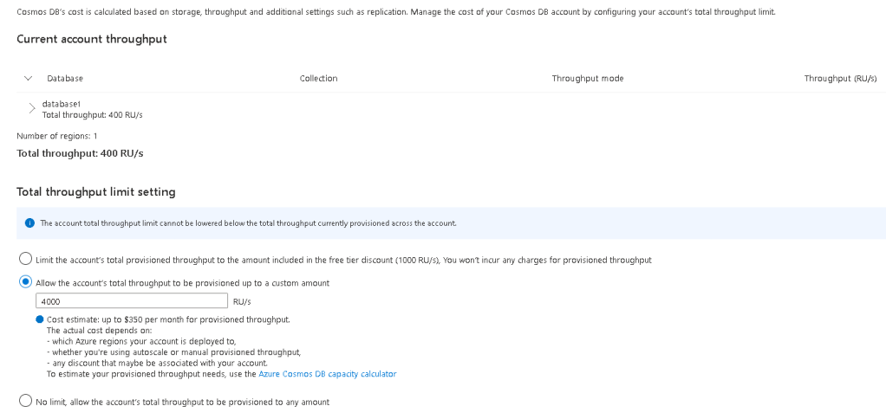The width and height of the screenshot is (886, 419).
Task: Choose the No limit radio option
Action: (25, 401)
